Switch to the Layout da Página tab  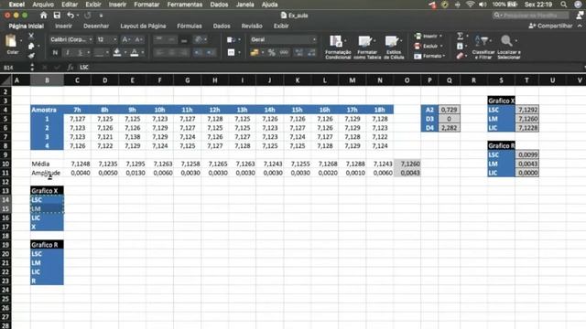click(143, 27)
